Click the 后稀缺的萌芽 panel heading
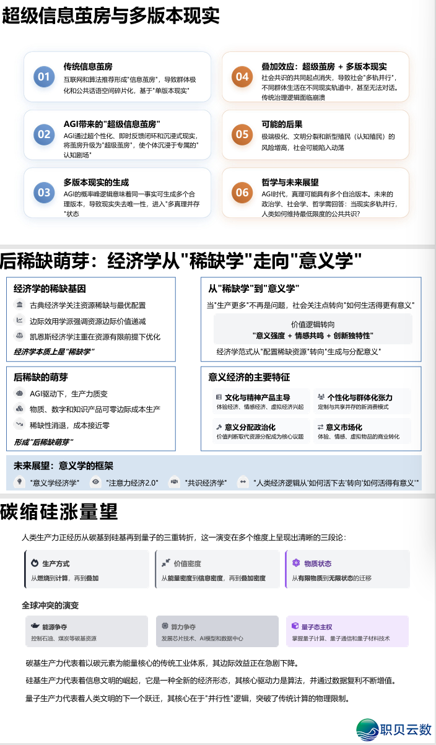 [x=41, y=377]
